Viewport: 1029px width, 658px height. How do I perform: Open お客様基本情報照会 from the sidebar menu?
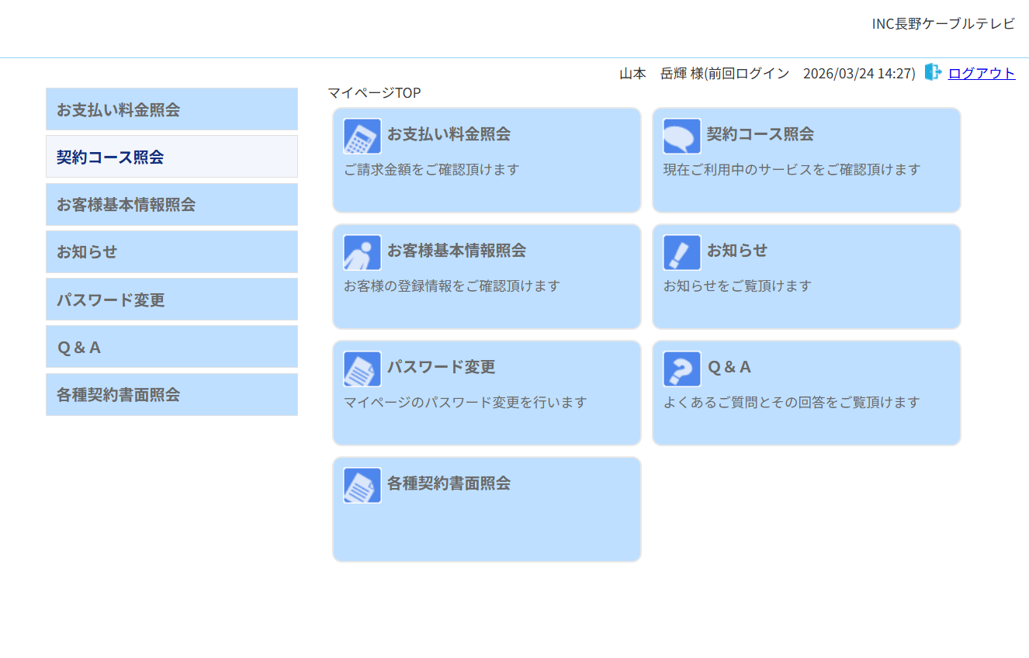point(171,205)
